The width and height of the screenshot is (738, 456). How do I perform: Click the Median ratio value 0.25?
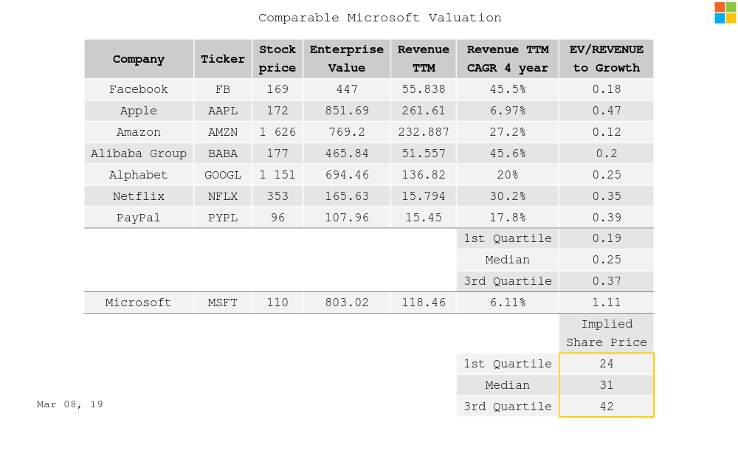[x=606, y=260]
